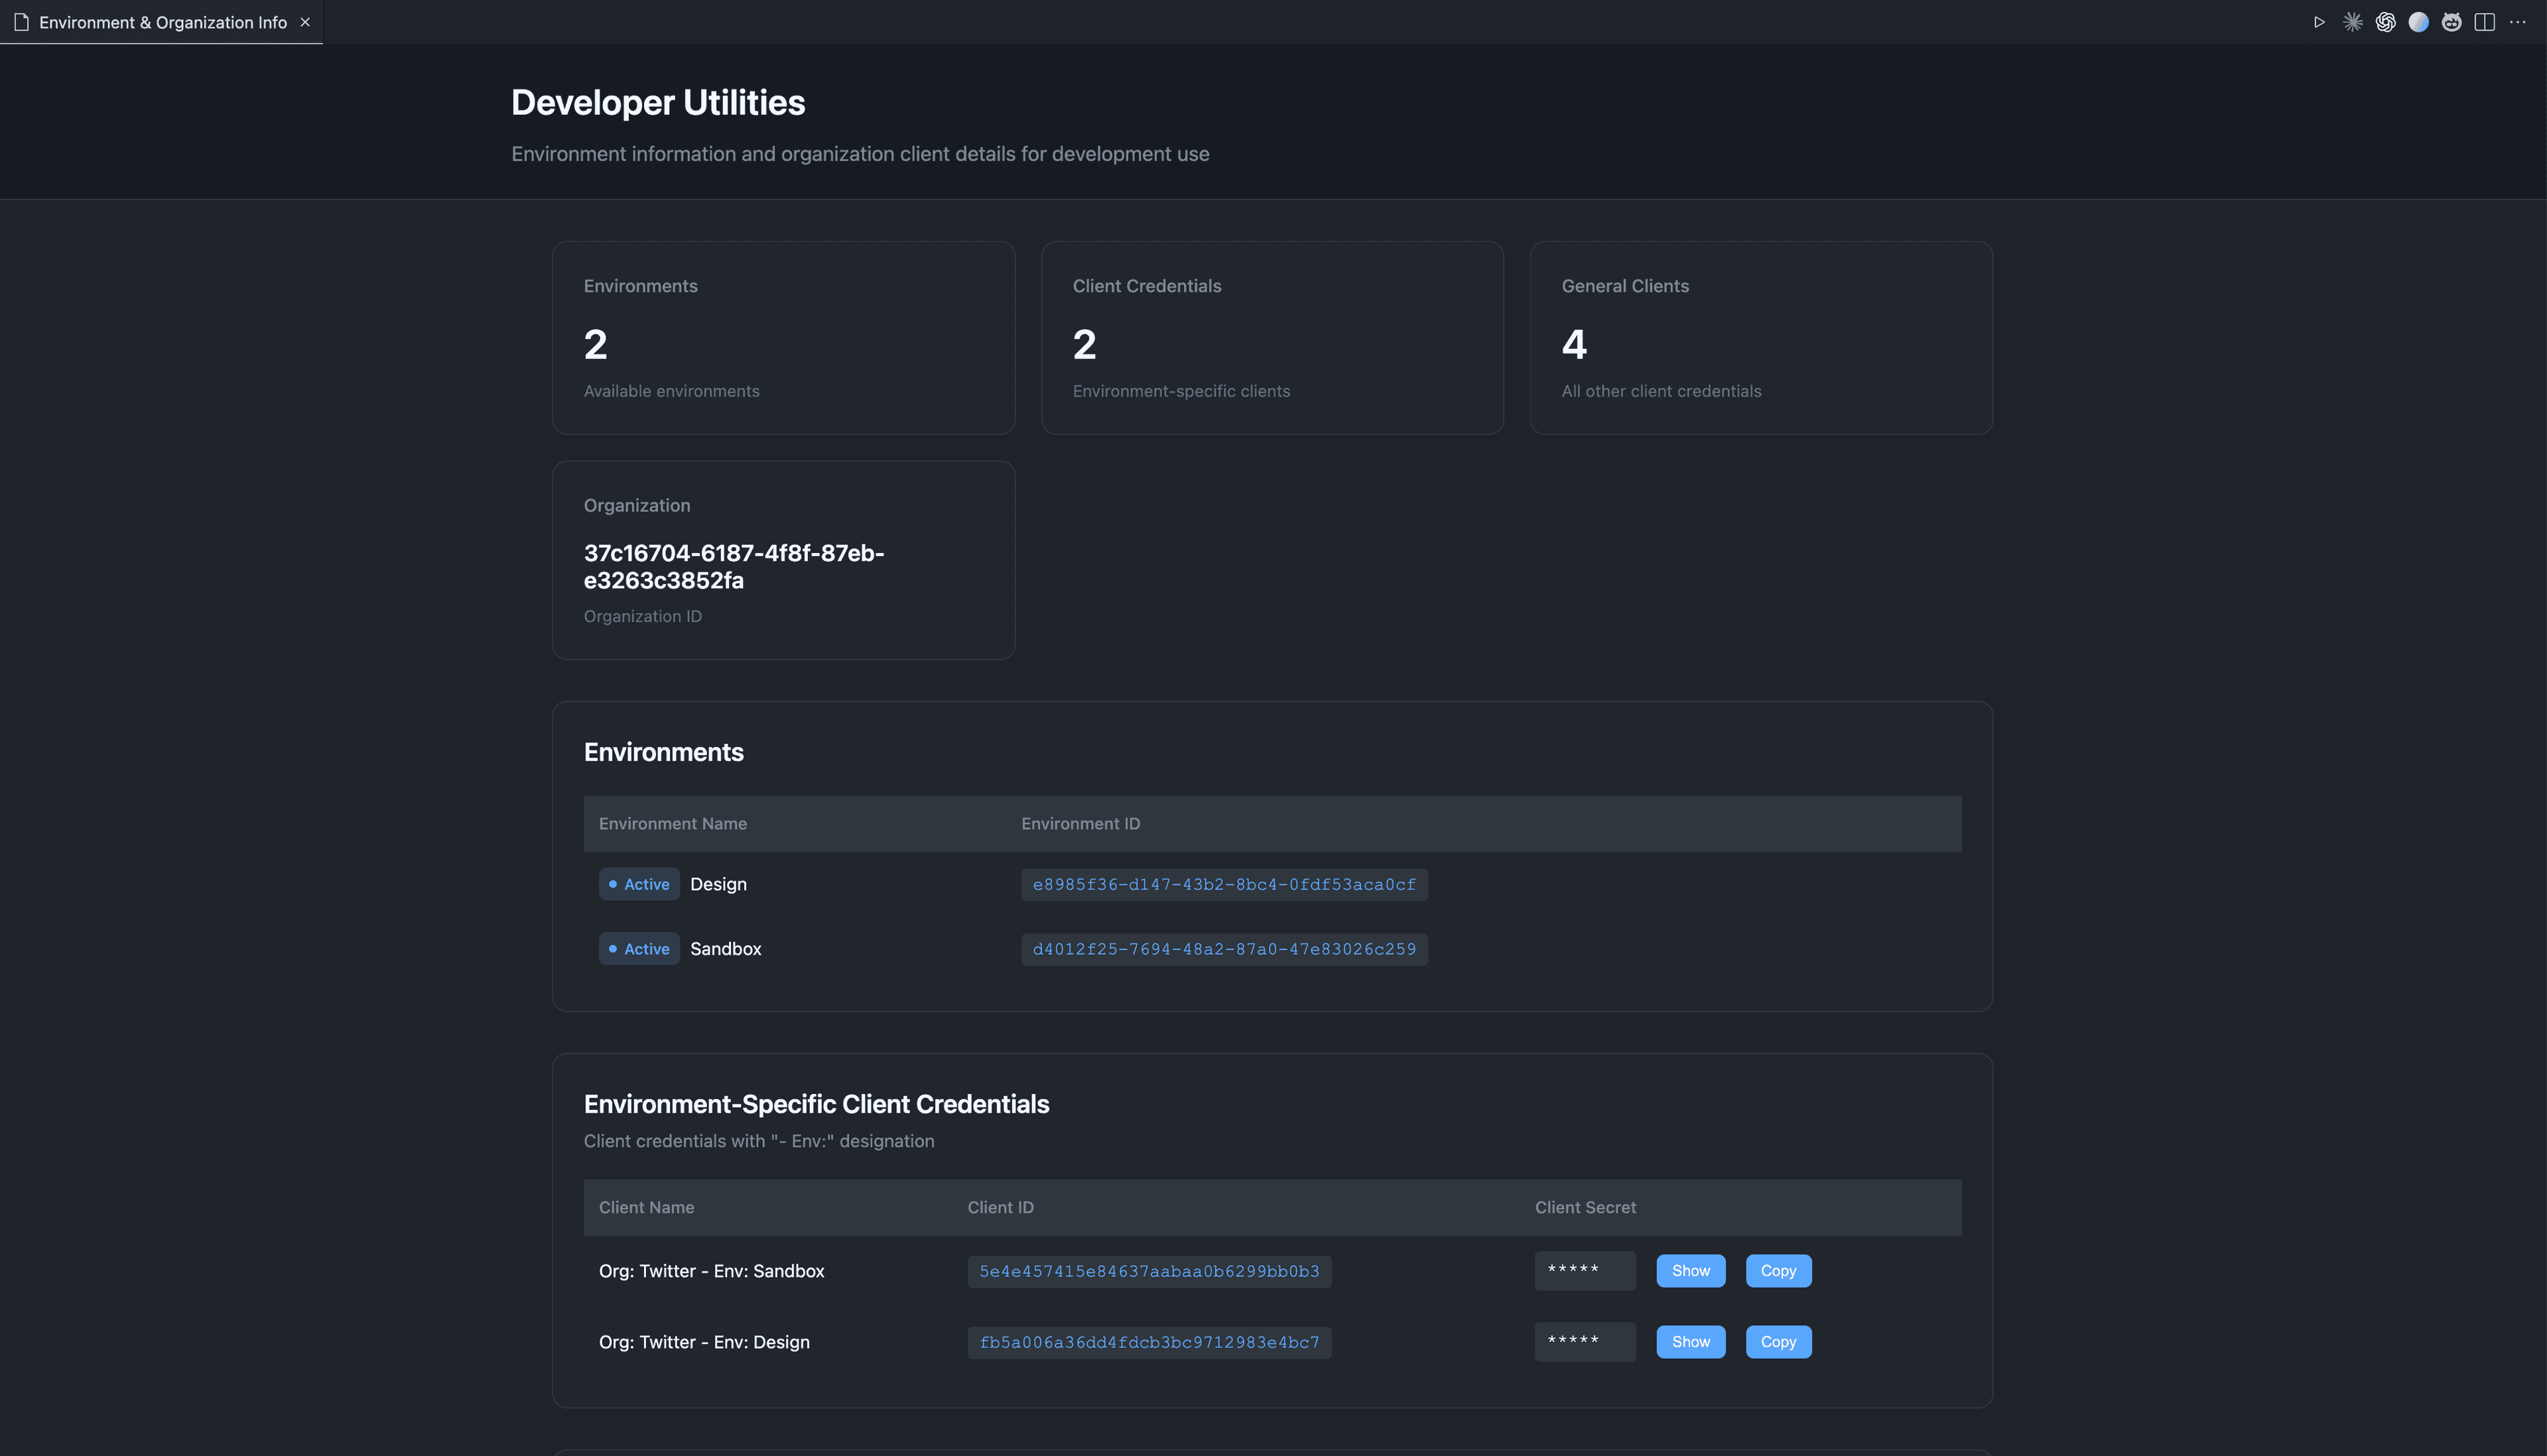Click the Active badge next to Design environment
The height and width of the screenshot is (1456, 2547).
pyautogui.click(x=638, y=883)
